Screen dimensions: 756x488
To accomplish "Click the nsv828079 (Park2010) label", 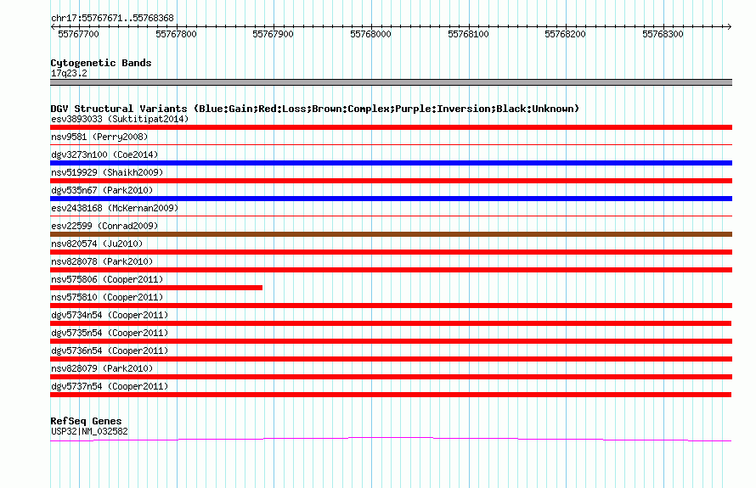I will click(102, 368).
